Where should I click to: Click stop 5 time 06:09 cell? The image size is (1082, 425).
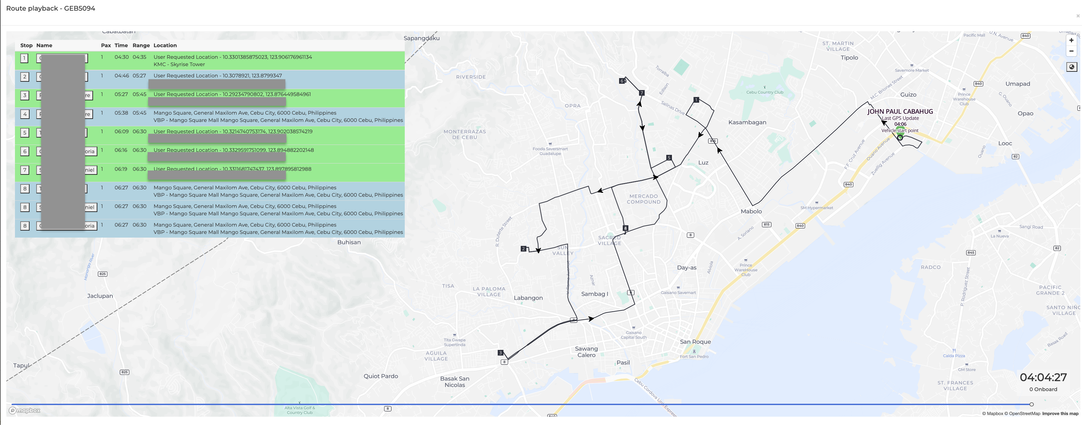point(122,132)
